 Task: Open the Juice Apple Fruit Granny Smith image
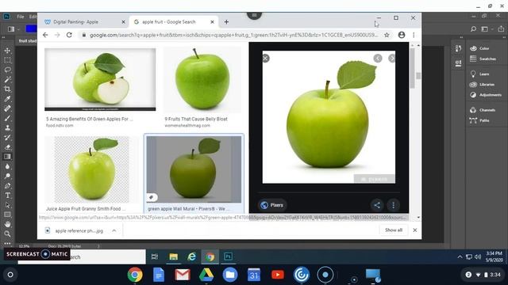pyautogui.click(x=92, y=169)
